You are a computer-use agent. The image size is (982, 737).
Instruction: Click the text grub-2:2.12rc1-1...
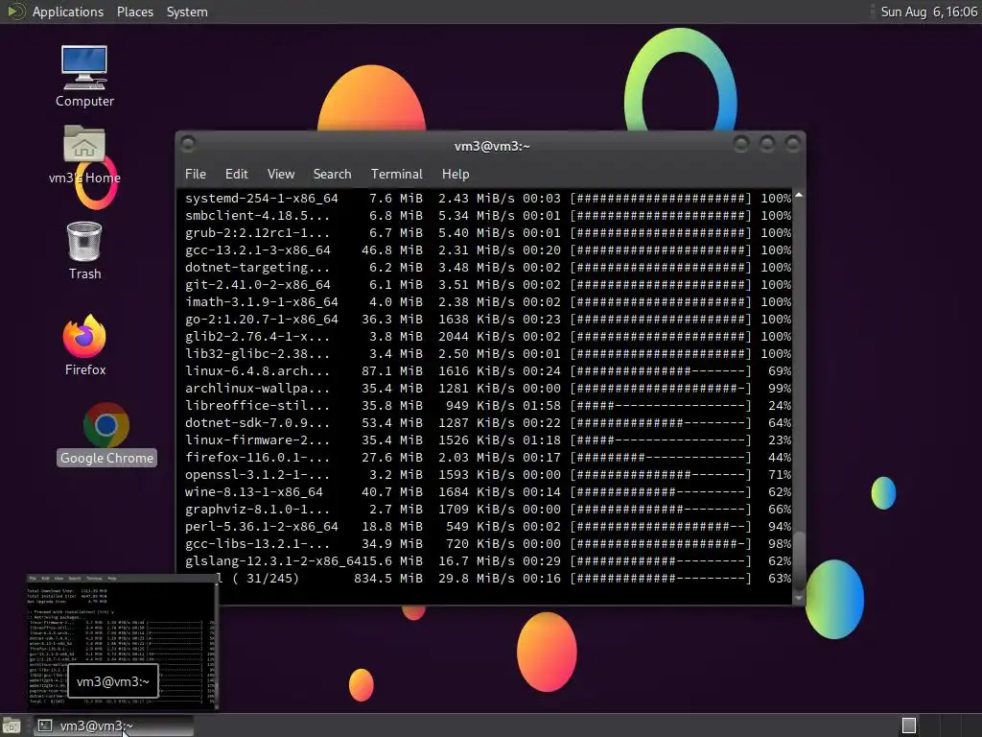click(x=257, y=232)
